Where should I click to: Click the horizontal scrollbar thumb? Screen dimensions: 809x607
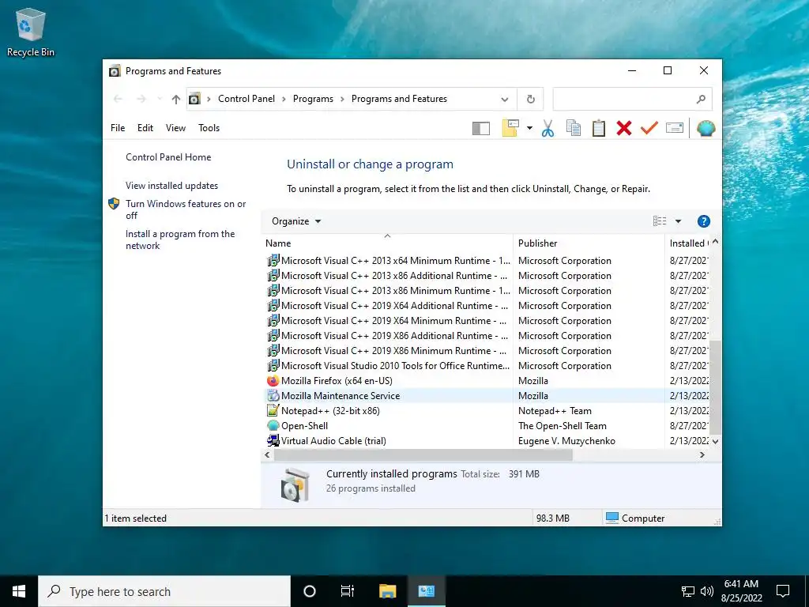tap(423, 454)
